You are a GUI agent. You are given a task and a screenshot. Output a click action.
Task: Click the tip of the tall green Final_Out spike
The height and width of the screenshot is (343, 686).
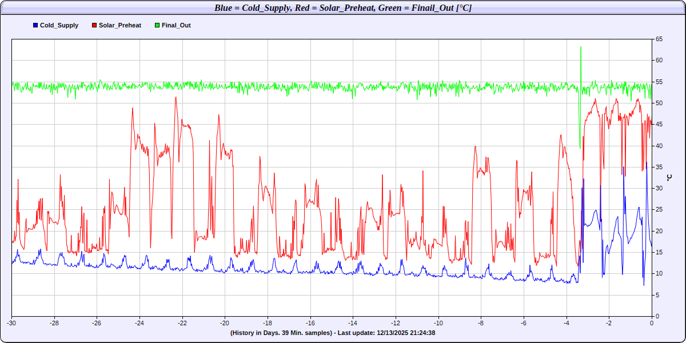pos(581,47)
